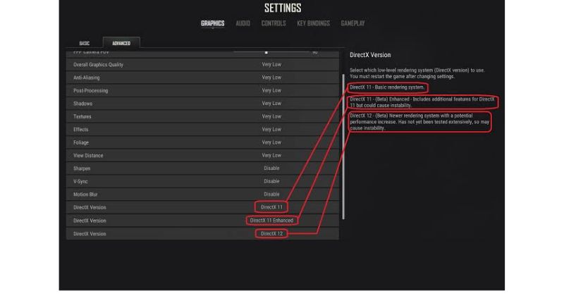The width and height of the screenshot is (564, 296).
Task: Open the Controls settings tab
Action: tap(274, 23)
